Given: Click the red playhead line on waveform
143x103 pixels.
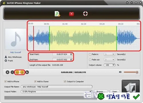Looking at the screenshot, I should tap(33, 38).
